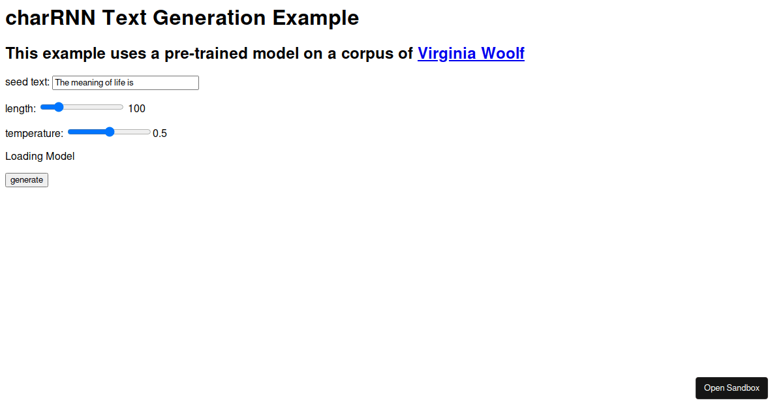Trigger text generation with generate
Screen dimensions: 783x411
(26, 179)
